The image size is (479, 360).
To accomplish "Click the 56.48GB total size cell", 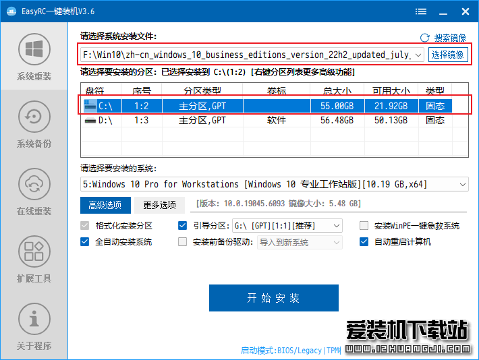I will click(x=337, y=120).
